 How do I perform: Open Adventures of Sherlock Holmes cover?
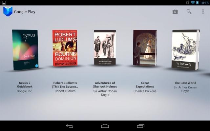point(105,48)
